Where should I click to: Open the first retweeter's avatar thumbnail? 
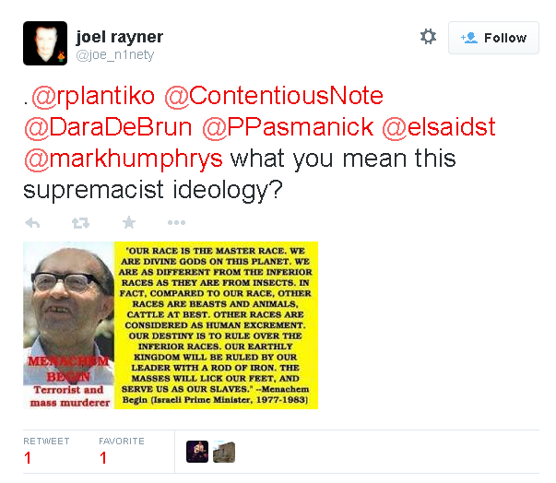pos(197,452)
